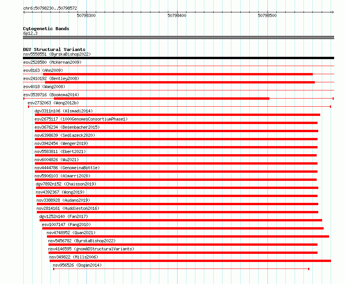Select esv3676234 (Besenbacher2015) label
Image resolution: width=345 pixels, height=284 pixels.
[x=67, y=127]
